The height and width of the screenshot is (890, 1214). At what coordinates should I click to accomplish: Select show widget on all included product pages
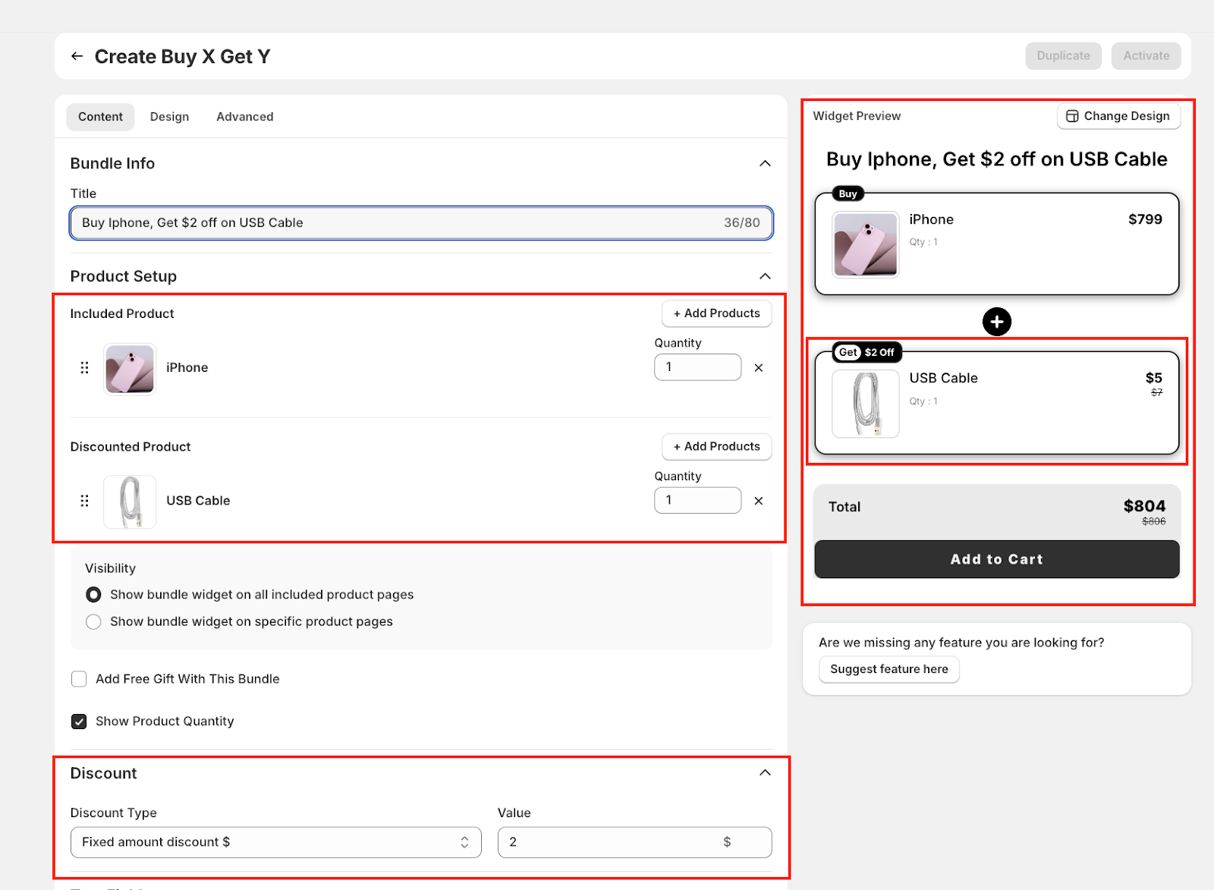click(x=93, y=595)
